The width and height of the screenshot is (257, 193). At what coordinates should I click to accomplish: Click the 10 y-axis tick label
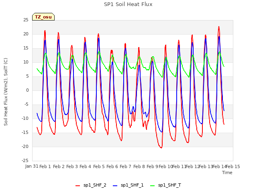pyautogui.click(x=26, y=62)
